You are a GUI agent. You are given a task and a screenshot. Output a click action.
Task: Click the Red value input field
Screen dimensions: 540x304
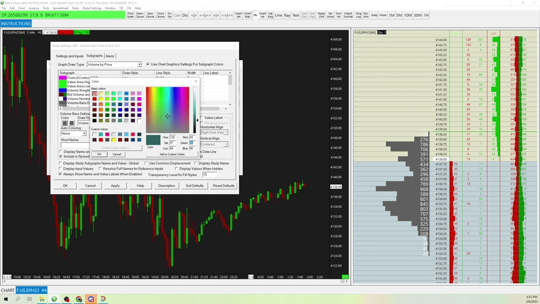tap(192, 137)
